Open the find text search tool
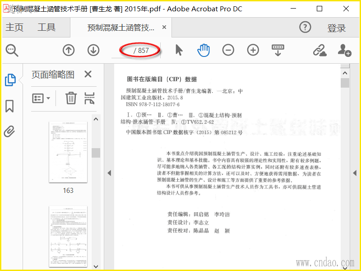Screen dimensions: 361x271 pos(12,50)
